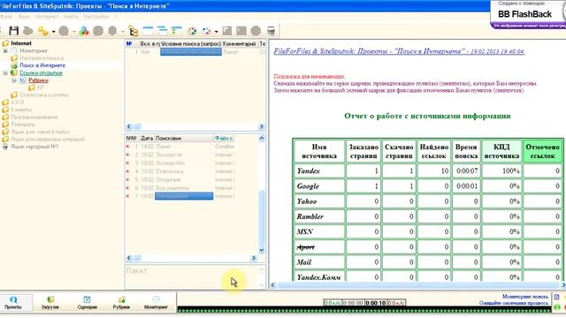Click the Rambler source row name
This screenshot has height=318, width=566.
(x=310, y=216)
